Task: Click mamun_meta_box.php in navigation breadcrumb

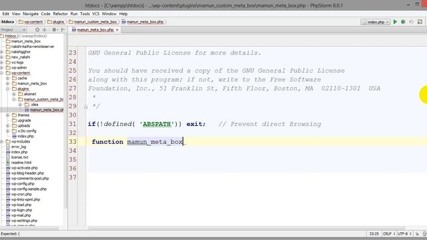Action: pyautogui.click(x=143, y=22)
